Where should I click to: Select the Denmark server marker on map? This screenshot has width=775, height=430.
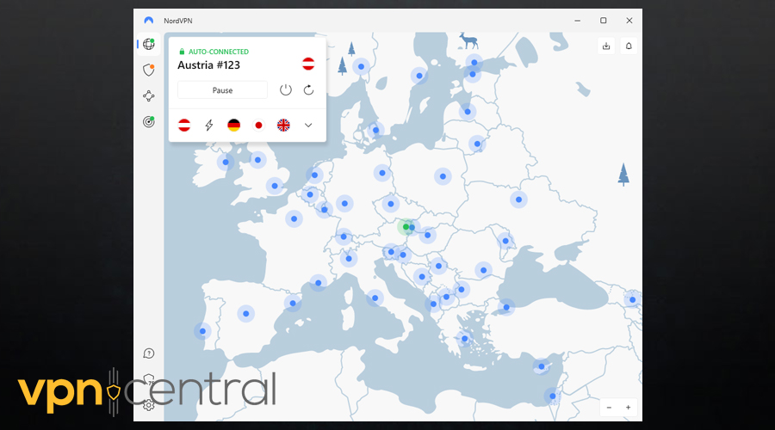coord(375,131)
